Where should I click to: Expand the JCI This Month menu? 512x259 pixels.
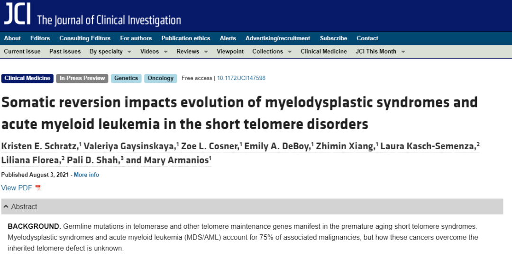pyautogui.click(x=380, y=52)
